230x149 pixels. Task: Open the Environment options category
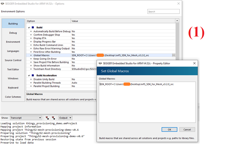13,42
